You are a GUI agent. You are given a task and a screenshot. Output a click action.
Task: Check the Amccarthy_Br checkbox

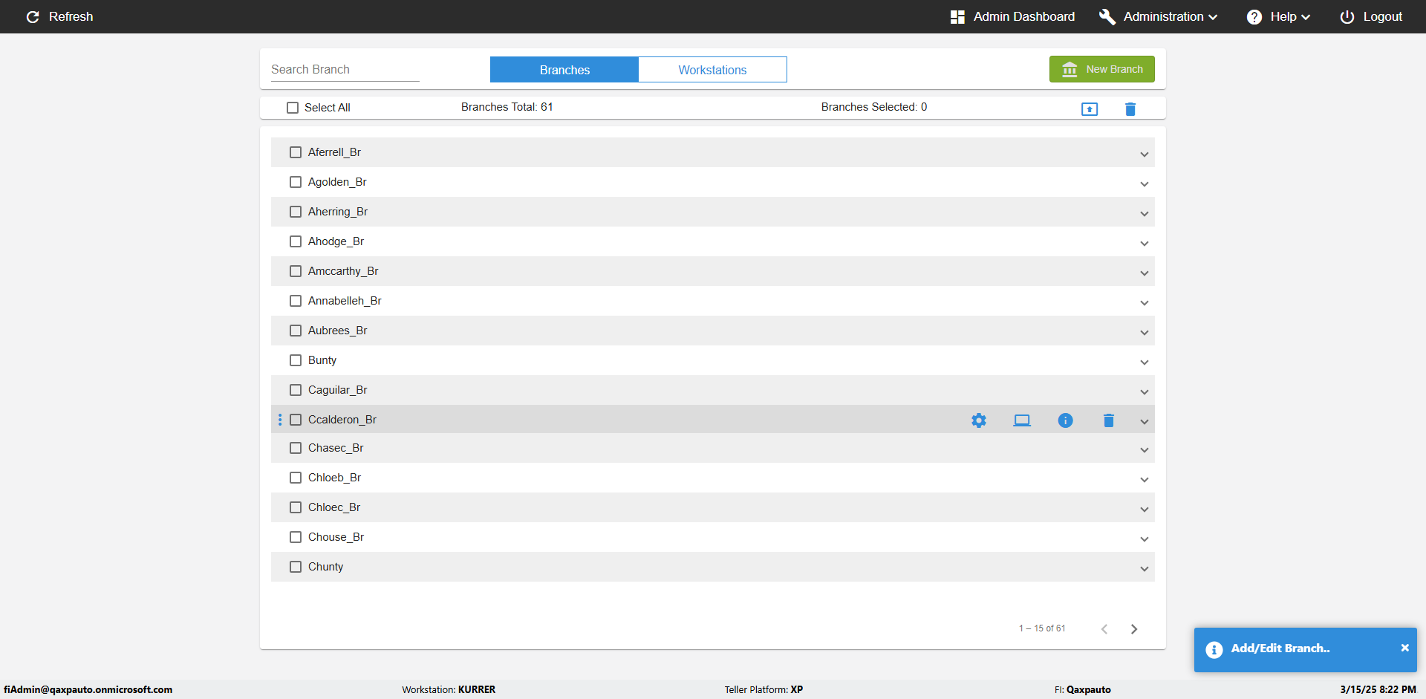[296, 271]
